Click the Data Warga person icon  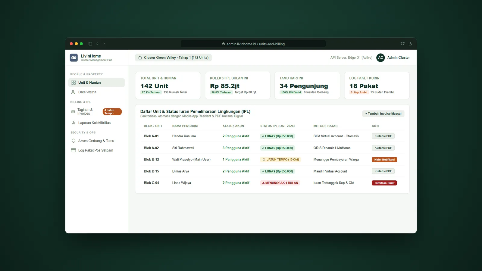point(73,92)
